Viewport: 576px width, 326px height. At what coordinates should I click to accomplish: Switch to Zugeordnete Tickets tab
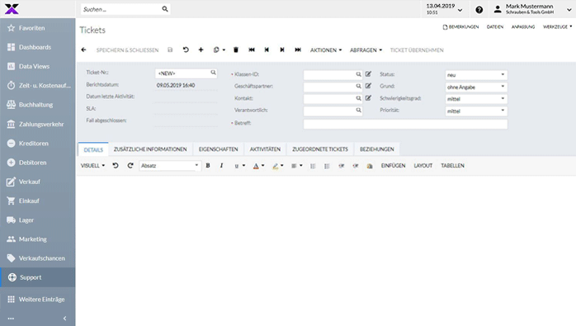(x=320, y=149)
